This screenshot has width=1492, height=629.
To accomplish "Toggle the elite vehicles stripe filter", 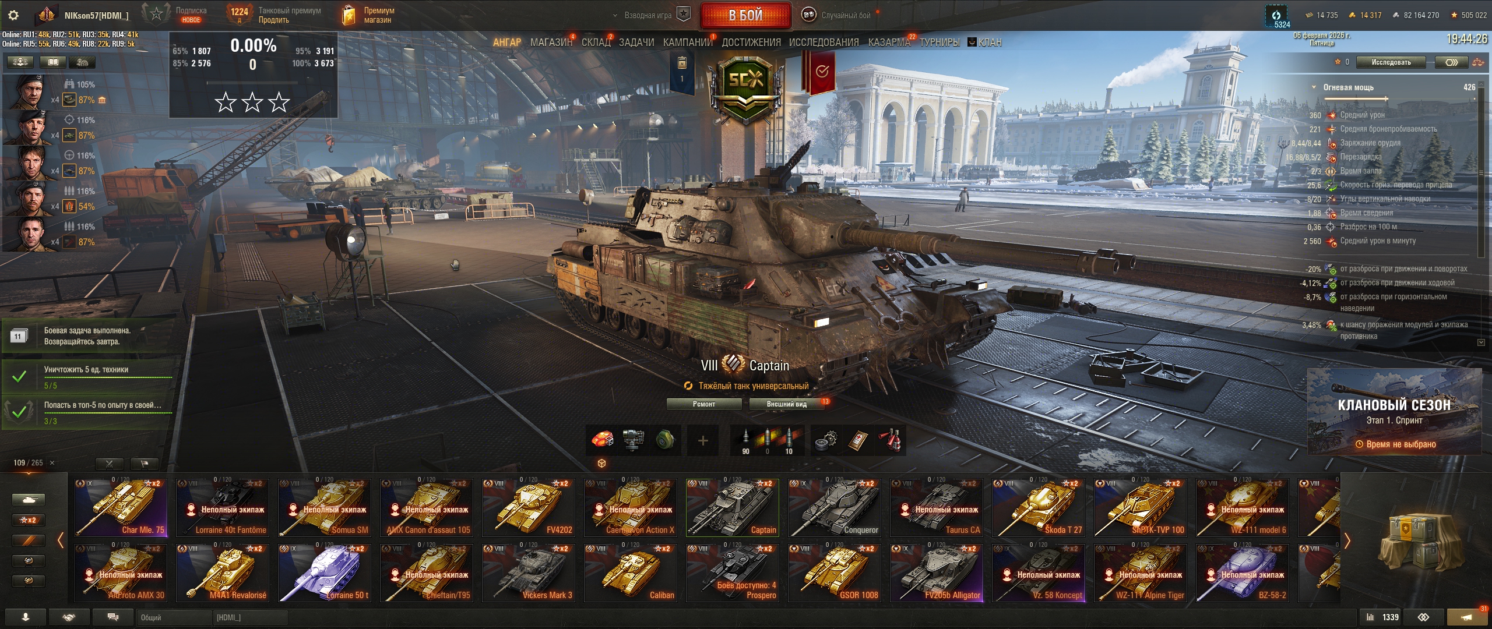I will (28, 540).
